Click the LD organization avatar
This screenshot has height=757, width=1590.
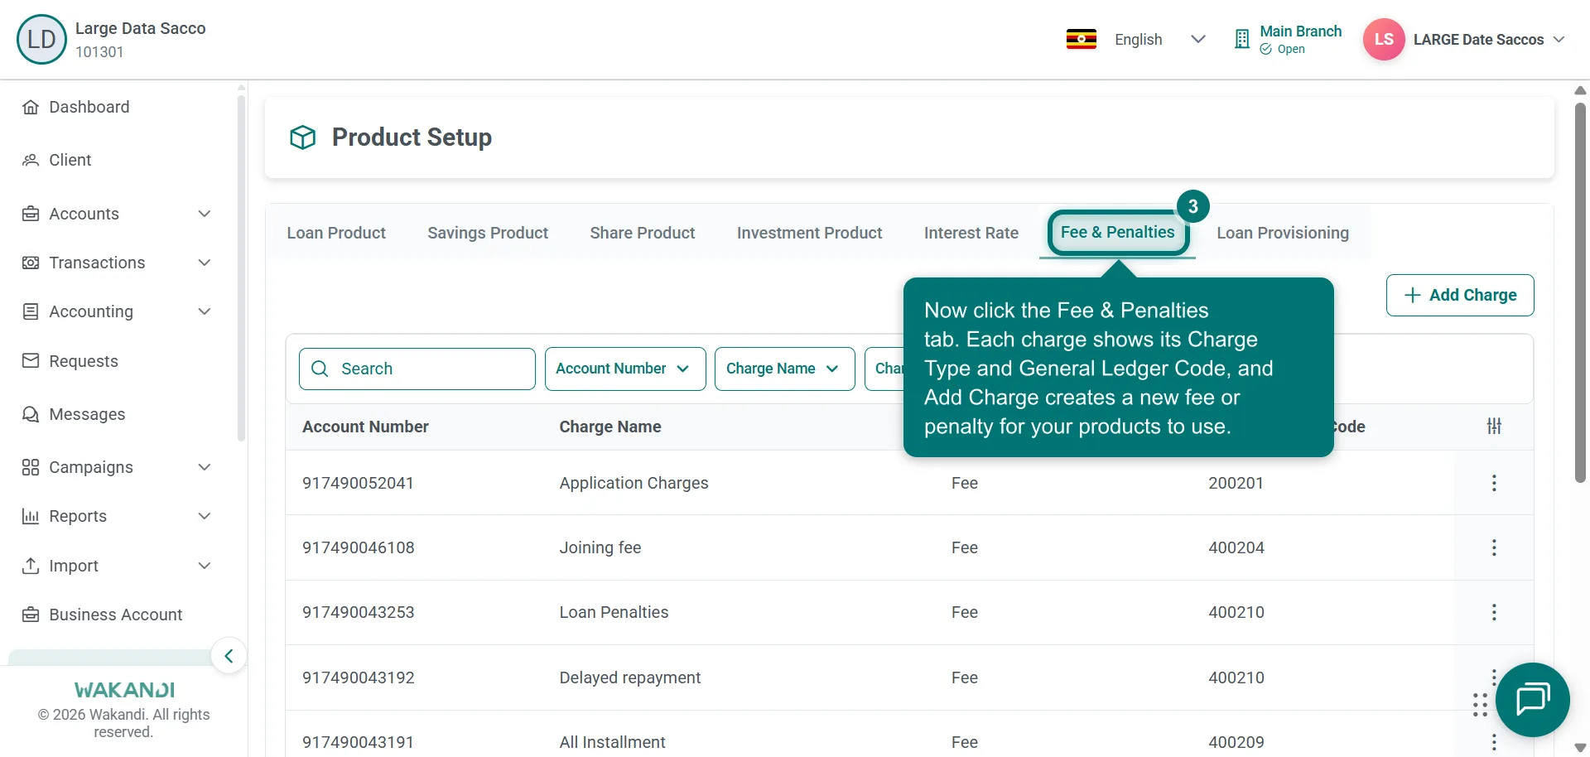click(x=41, y=39)
